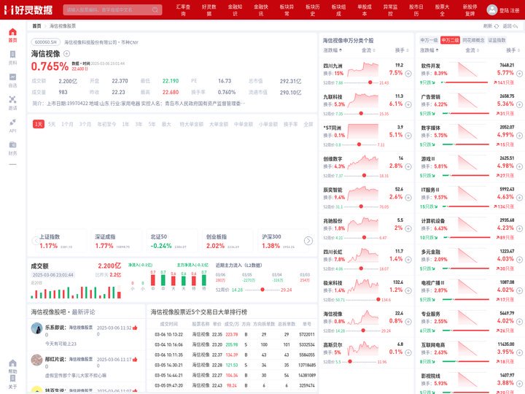Switch to 同花顺概念 tab
The image size is (525, 394).
click(x=473, y=40)
